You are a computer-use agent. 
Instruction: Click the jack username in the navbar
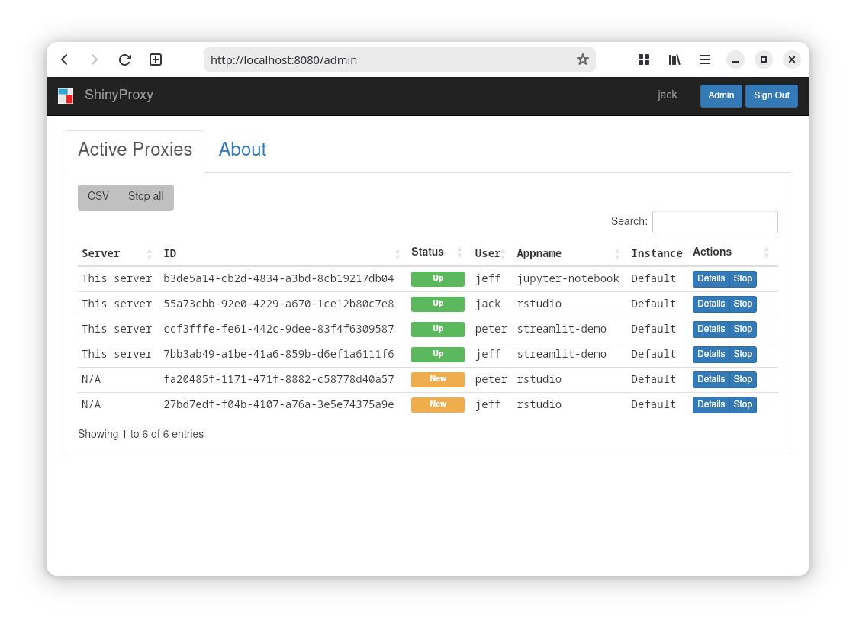point(667,95)
